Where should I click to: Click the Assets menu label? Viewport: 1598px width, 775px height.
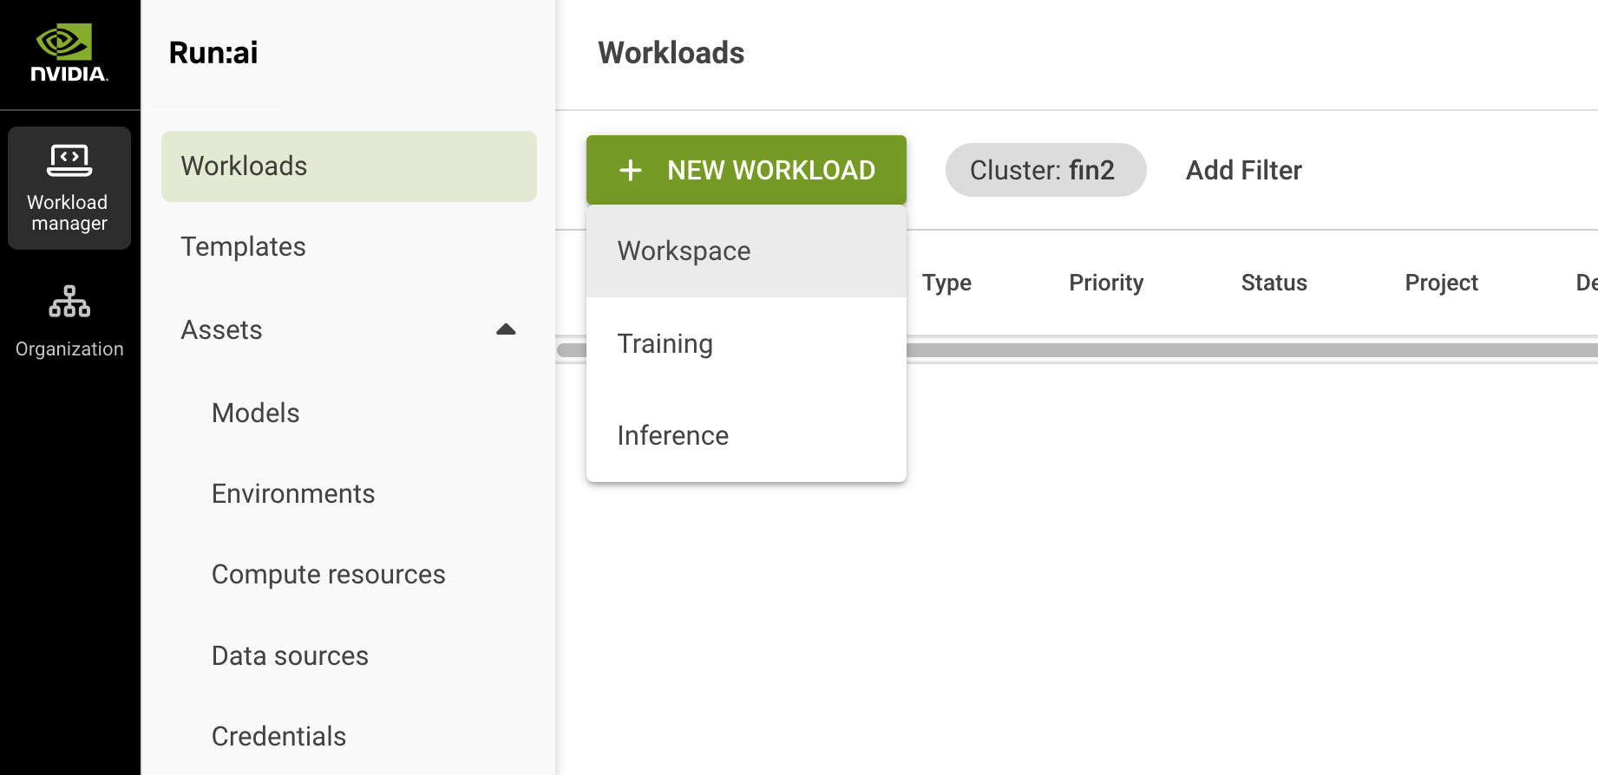[x=221, y=329]
